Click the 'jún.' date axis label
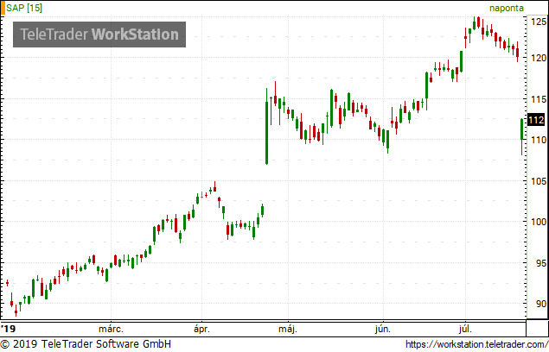This screenshot has width=549, height=352. [x=383, y=329]
